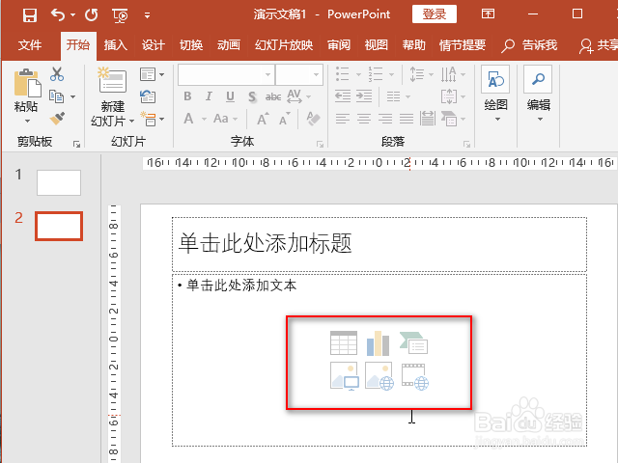Toggle strikethrough abc
618x463 pixels.
[x=273, y=96]
